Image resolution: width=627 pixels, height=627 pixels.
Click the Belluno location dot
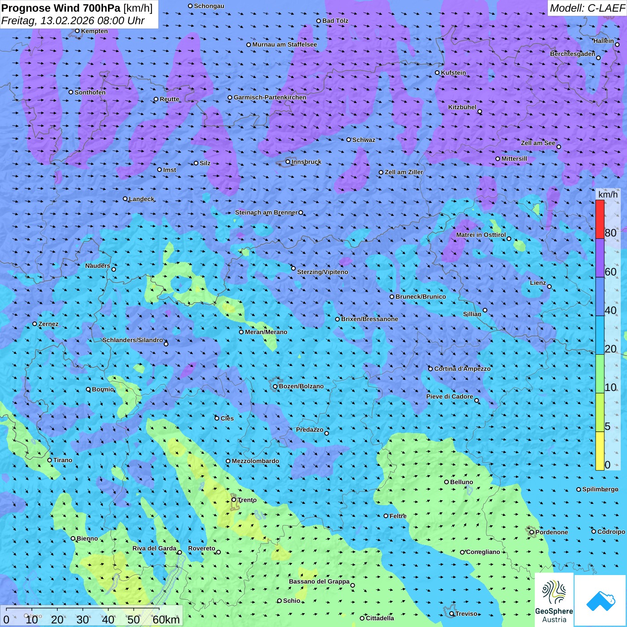point(447,482)
